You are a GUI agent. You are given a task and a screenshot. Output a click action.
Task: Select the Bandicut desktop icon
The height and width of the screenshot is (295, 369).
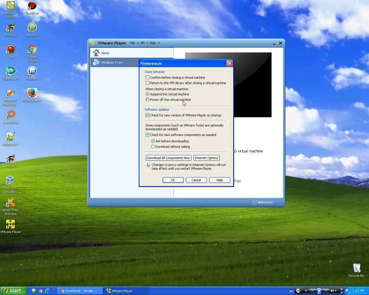pos(32,30)
